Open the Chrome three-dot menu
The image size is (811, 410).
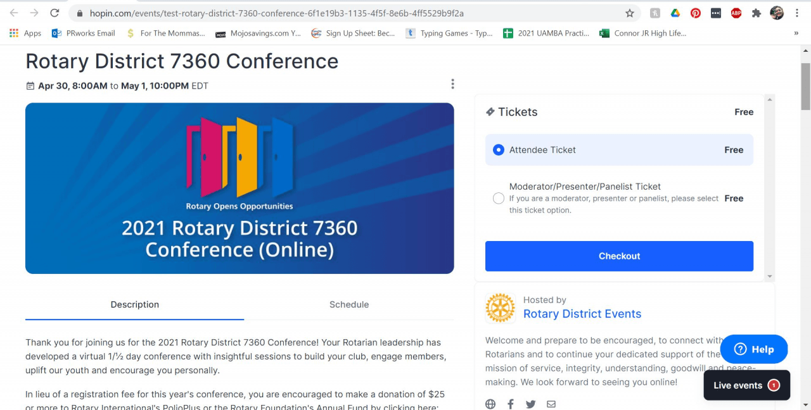[x=797, y=13]
